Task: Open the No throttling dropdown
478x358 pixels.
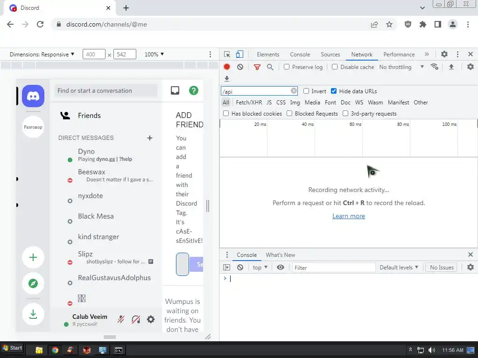Action: [x=401, y=67]
